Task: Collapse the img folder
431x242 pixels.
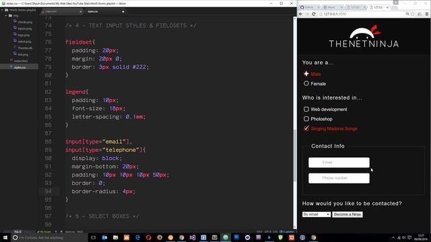Action: coord(6,15)
